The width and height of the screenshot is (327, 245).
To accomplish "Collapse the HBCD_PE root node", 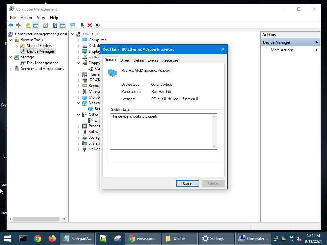I will pos(72,34).
